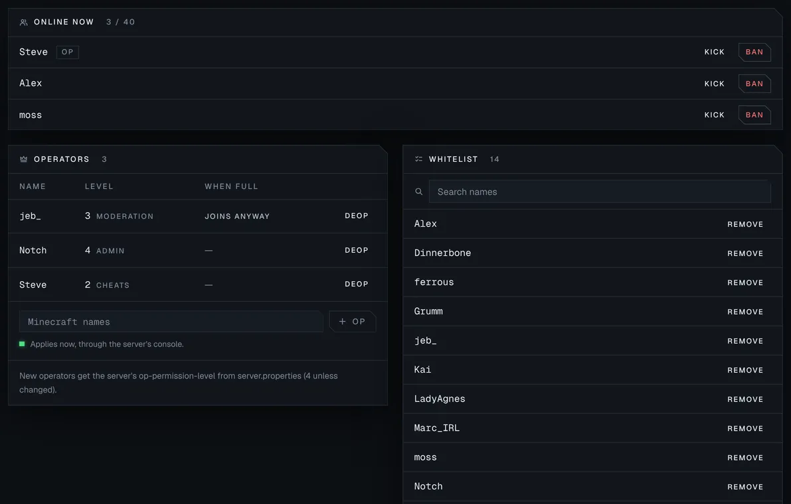
Task: Toggle Steve's when-full dash setting
Action: [209, 284]
